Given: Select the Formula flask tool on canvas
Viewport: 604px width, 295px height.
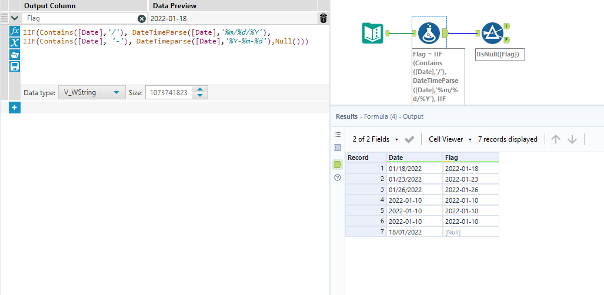Looking at the screenshot, I should click(429, 33).
